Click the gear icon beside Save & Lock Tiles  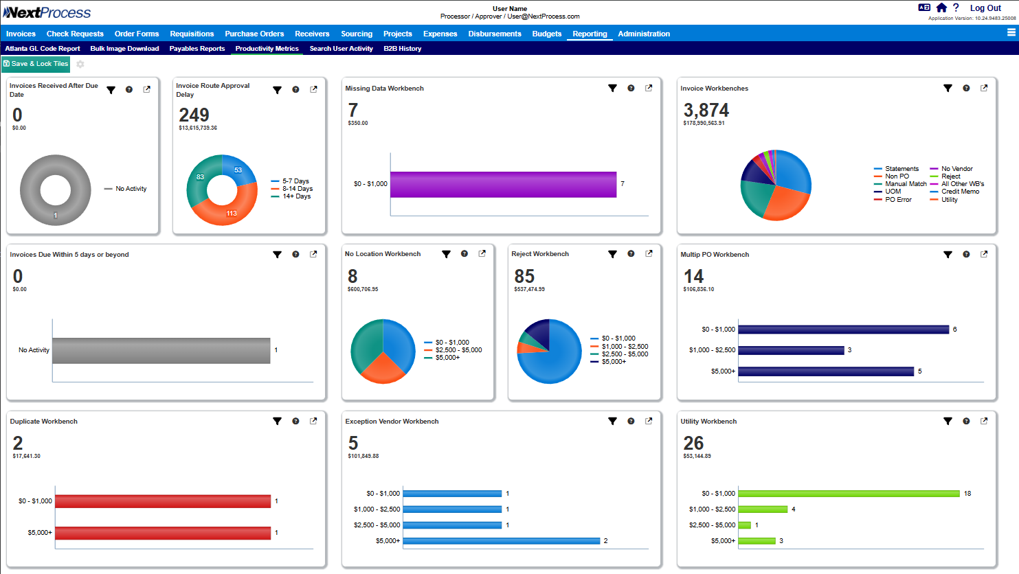point(80,64)
